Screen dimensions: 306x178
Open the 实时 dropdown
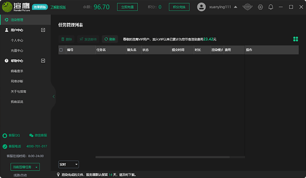[x=68, y=164]
